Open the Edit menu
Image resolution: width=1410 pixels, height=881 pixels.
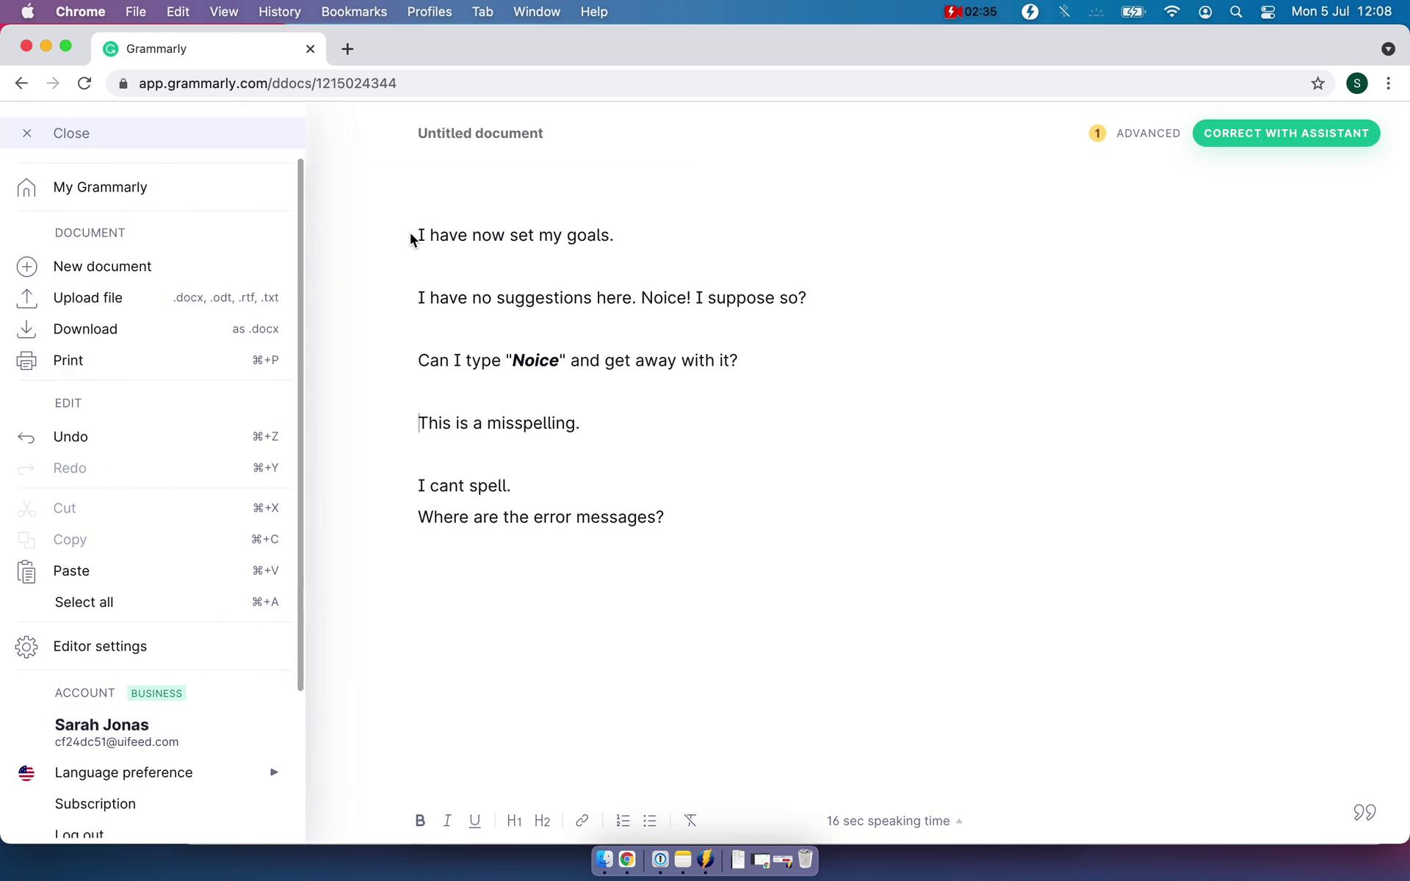point(177,11)
